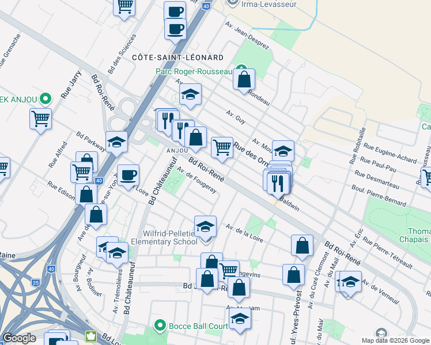Click the Rue des Ormeaux street label
Viewport: 431px width, 345px height.
point(251,154)
